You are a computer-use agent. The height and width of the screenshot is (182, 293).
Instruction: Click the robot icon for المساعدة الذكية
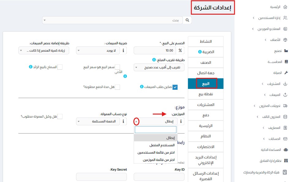(x=286, y=150)
